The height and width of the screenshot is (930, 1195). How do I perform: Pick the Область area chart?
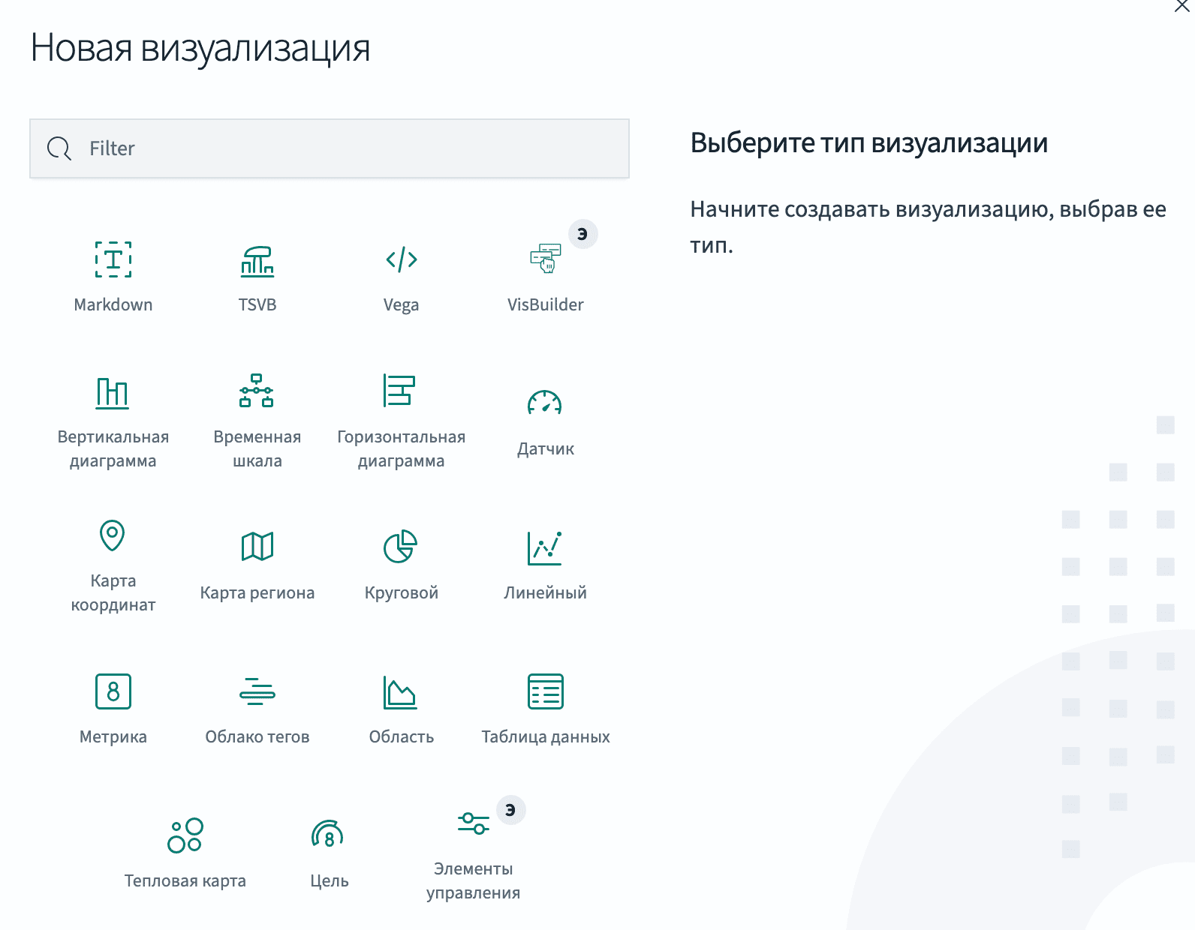[402, 692]
